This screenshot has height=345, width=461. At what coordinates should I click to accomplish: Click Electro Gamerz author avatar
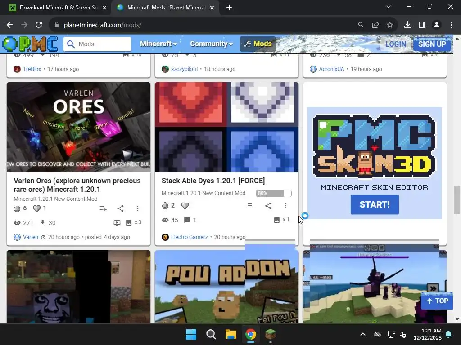165,237
